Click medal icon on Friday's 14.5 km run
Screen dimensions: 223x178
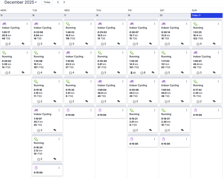[132, 73]
